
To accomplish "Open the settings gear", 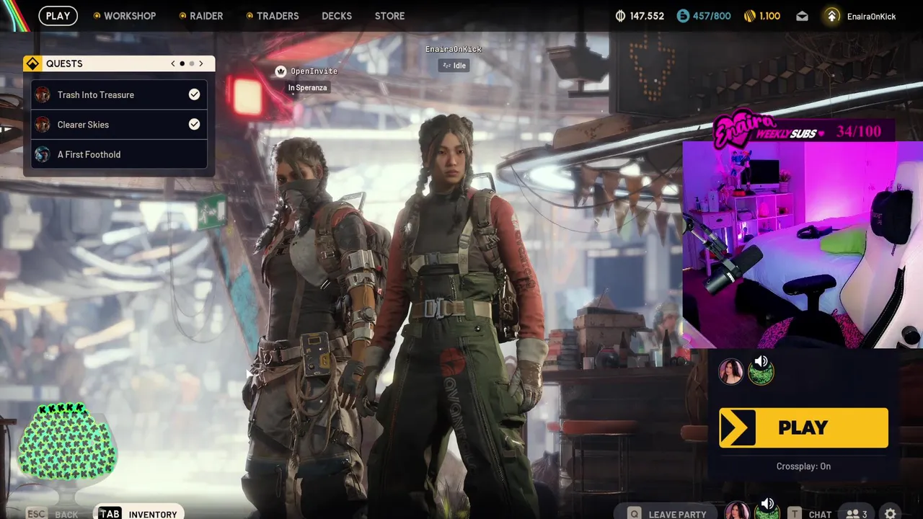I will (x=891, y=514).
